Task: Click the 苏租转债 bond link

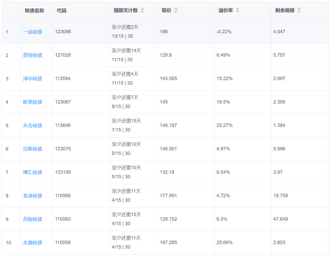Action: click(33, 219)
